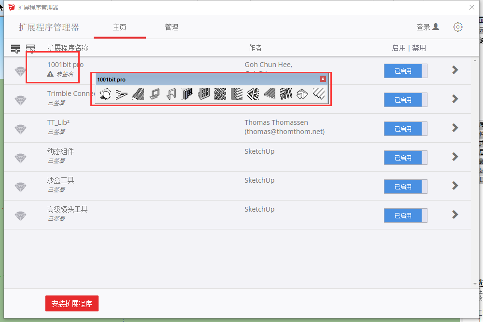483x322 pixels.
Task: Expand details for 动态组件 extension
Action: point(455,157)
